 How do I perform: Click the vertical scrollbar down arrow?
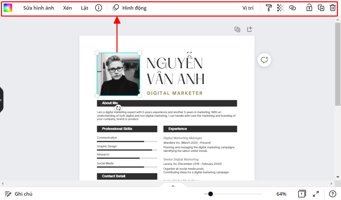click(338, 177)
